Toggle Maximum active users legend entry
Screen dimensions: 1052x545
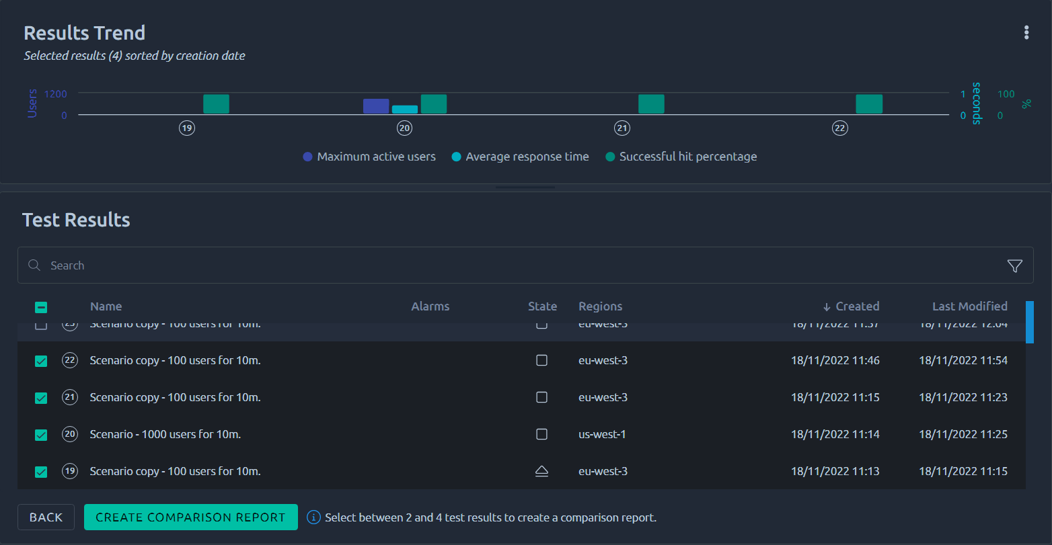coord(369,157)
